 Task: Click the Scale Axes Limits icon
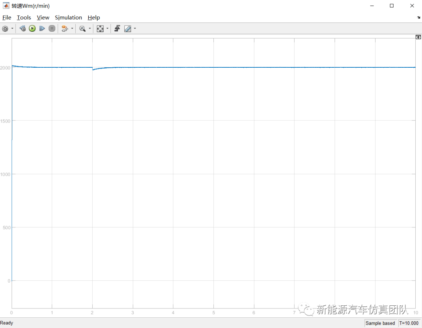coord(100,29)
